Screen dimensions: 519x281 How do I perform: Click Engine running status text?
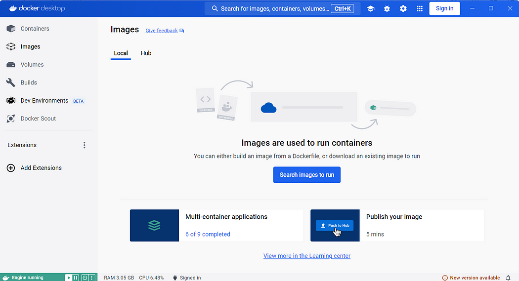pos(28,278)
